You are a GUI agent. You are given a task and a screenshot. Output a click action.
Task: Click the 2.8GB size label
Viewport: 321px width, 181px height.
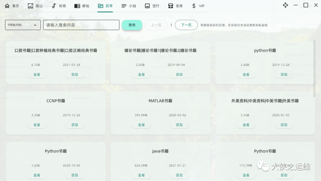point(140,65)
